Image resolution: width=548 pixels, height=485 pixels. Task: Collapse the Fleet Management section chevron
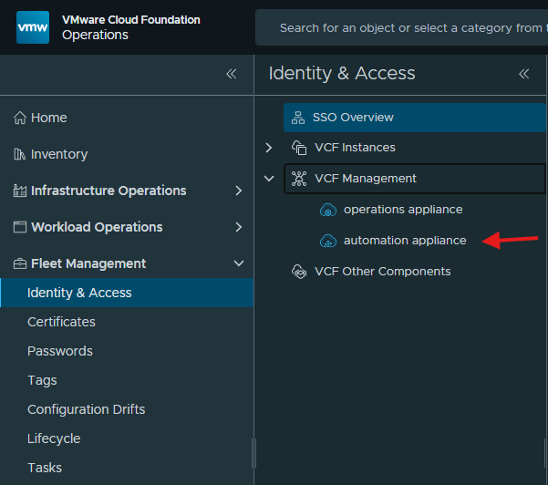tap(239, 263)
